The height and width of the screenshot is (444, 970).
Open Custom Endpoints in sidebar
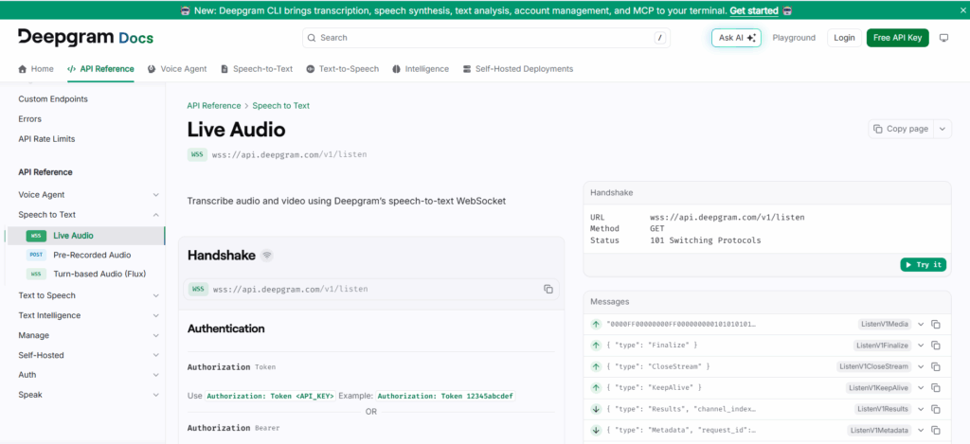coord(53,99)
